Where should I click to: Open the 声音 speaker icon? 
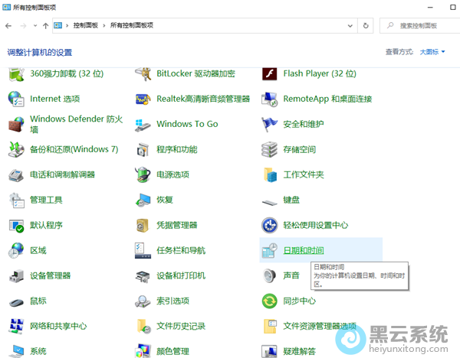270,275
